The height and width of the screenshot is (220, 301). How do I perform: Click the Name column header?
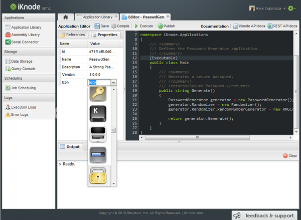pyautogui.click(x=73, y=44)
